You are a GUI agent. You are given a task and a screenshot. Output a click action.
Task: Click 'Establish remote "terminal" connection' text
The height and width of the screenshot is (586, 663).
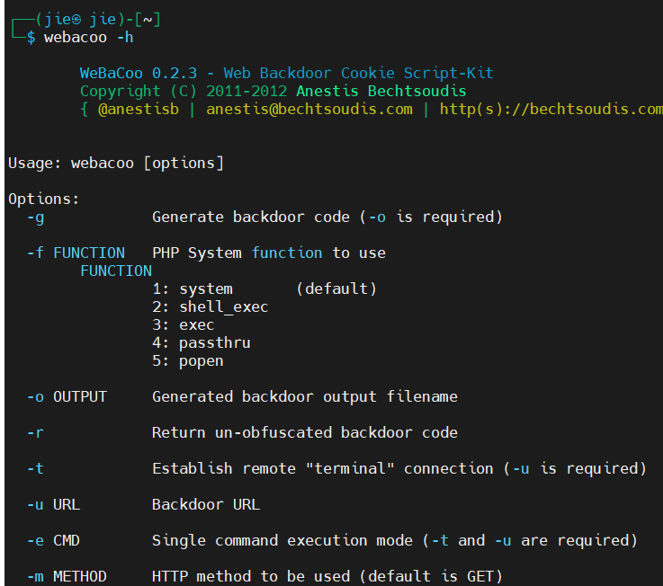(323, 468)
